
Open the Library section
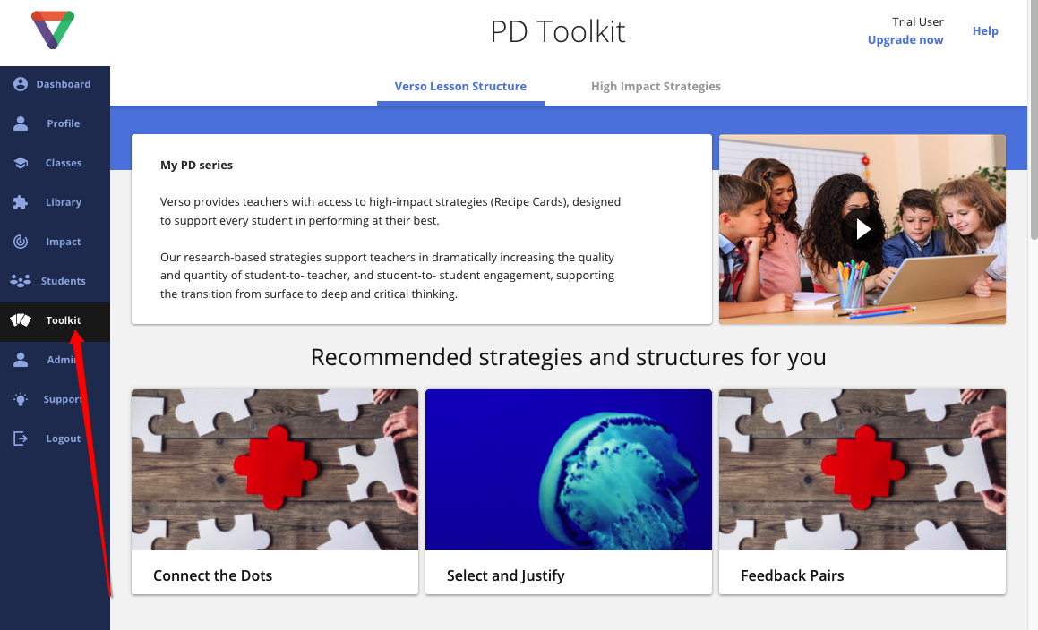[55, 202]
